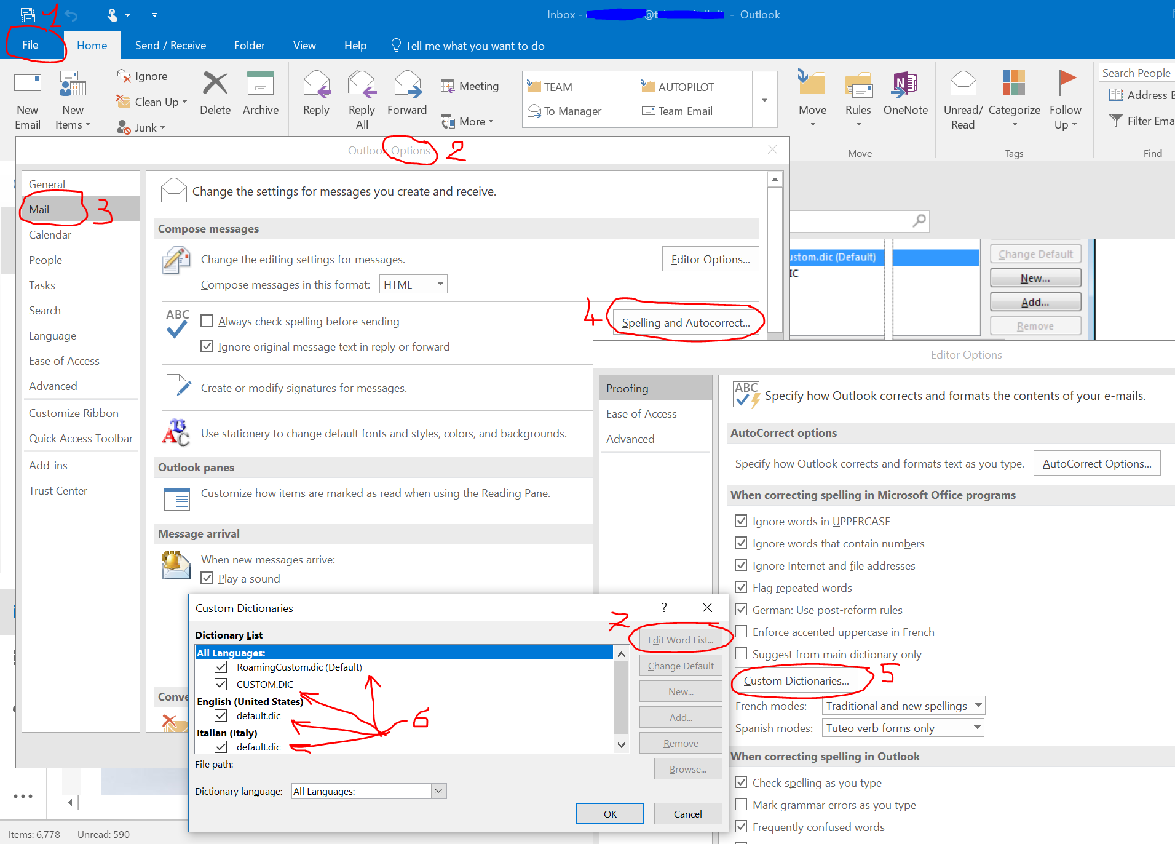Archive the selected message

click(260, 85)
